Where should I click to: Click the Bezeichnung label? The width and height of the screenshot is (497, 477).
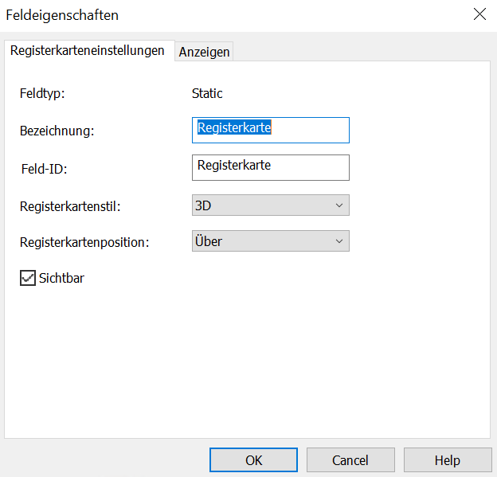(x=57, y=131)
